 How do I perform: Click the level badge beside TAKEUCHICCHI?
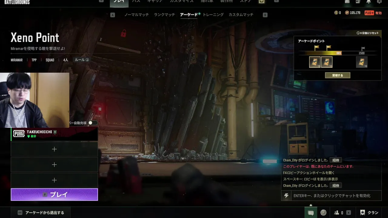(55, 132)
